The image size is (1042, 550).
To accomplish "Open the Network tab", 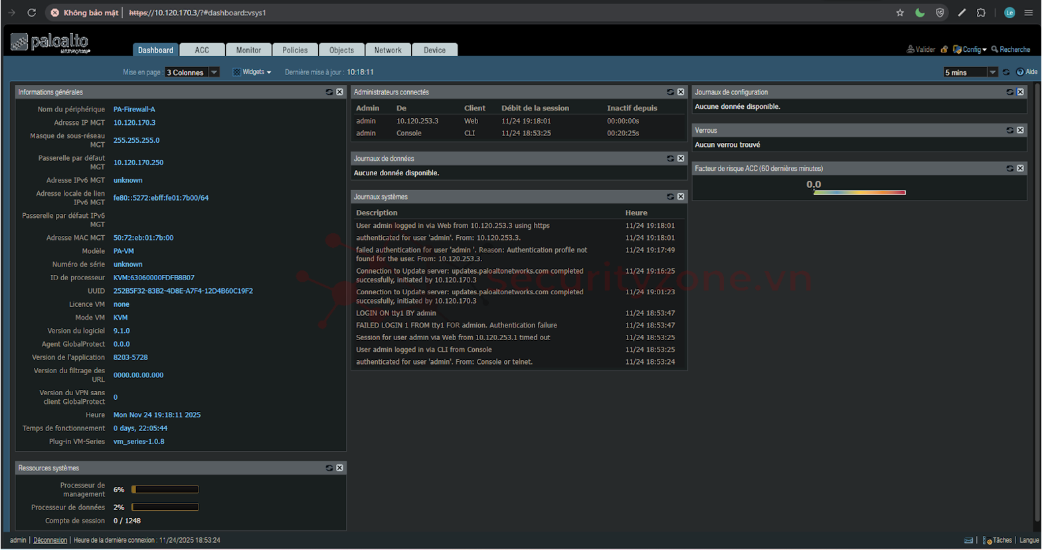I will point(388,50).
